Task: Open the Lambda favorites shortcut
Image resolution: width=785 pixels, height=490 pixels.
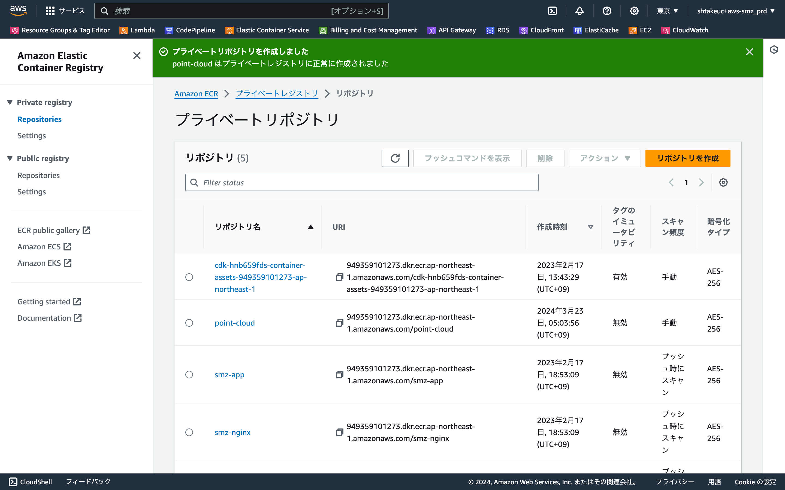Action: pyautogui.click(x=137, y=30)
